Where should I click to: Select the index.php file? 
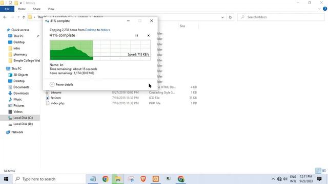pyautogui.click(x=57, y=103)
